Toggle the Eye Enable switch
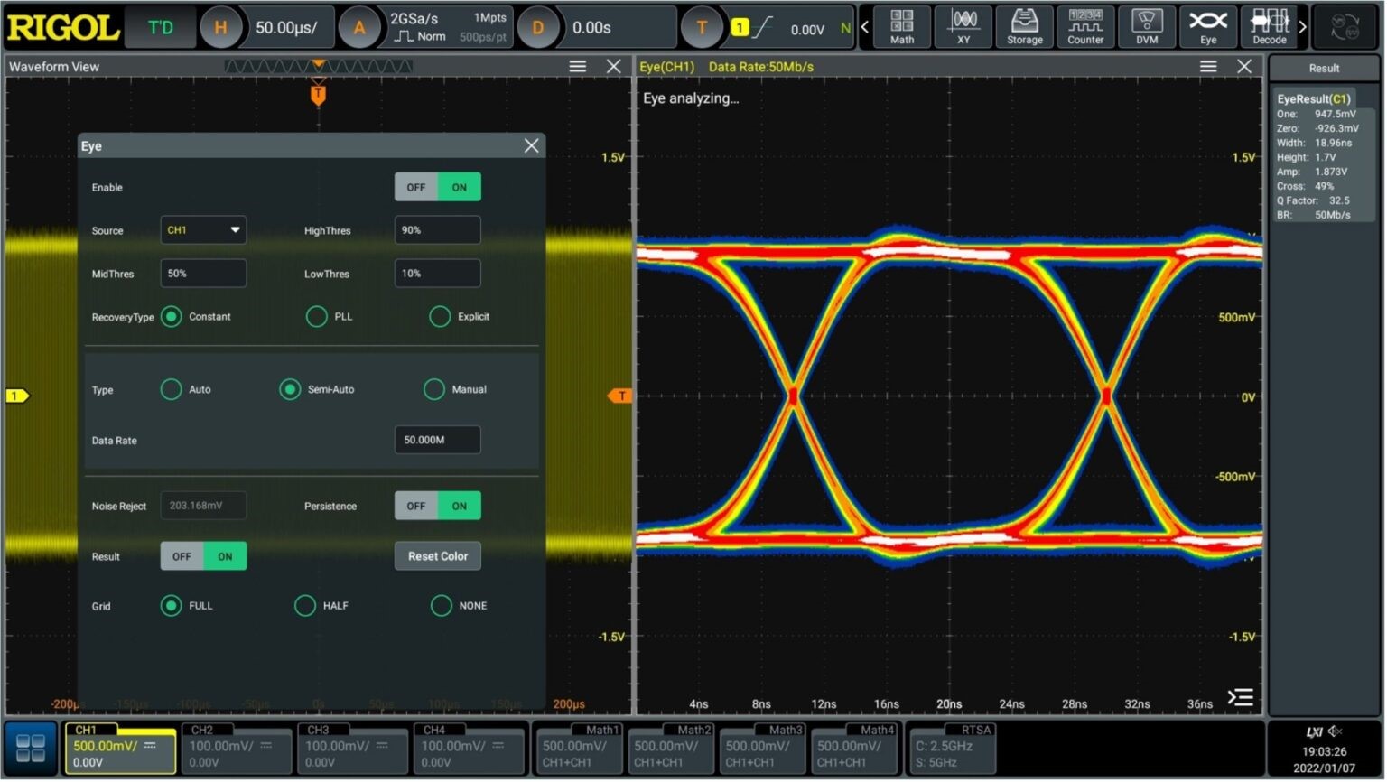The height and width of the screenshot is (782, 1387). click(x=438, y=188)
